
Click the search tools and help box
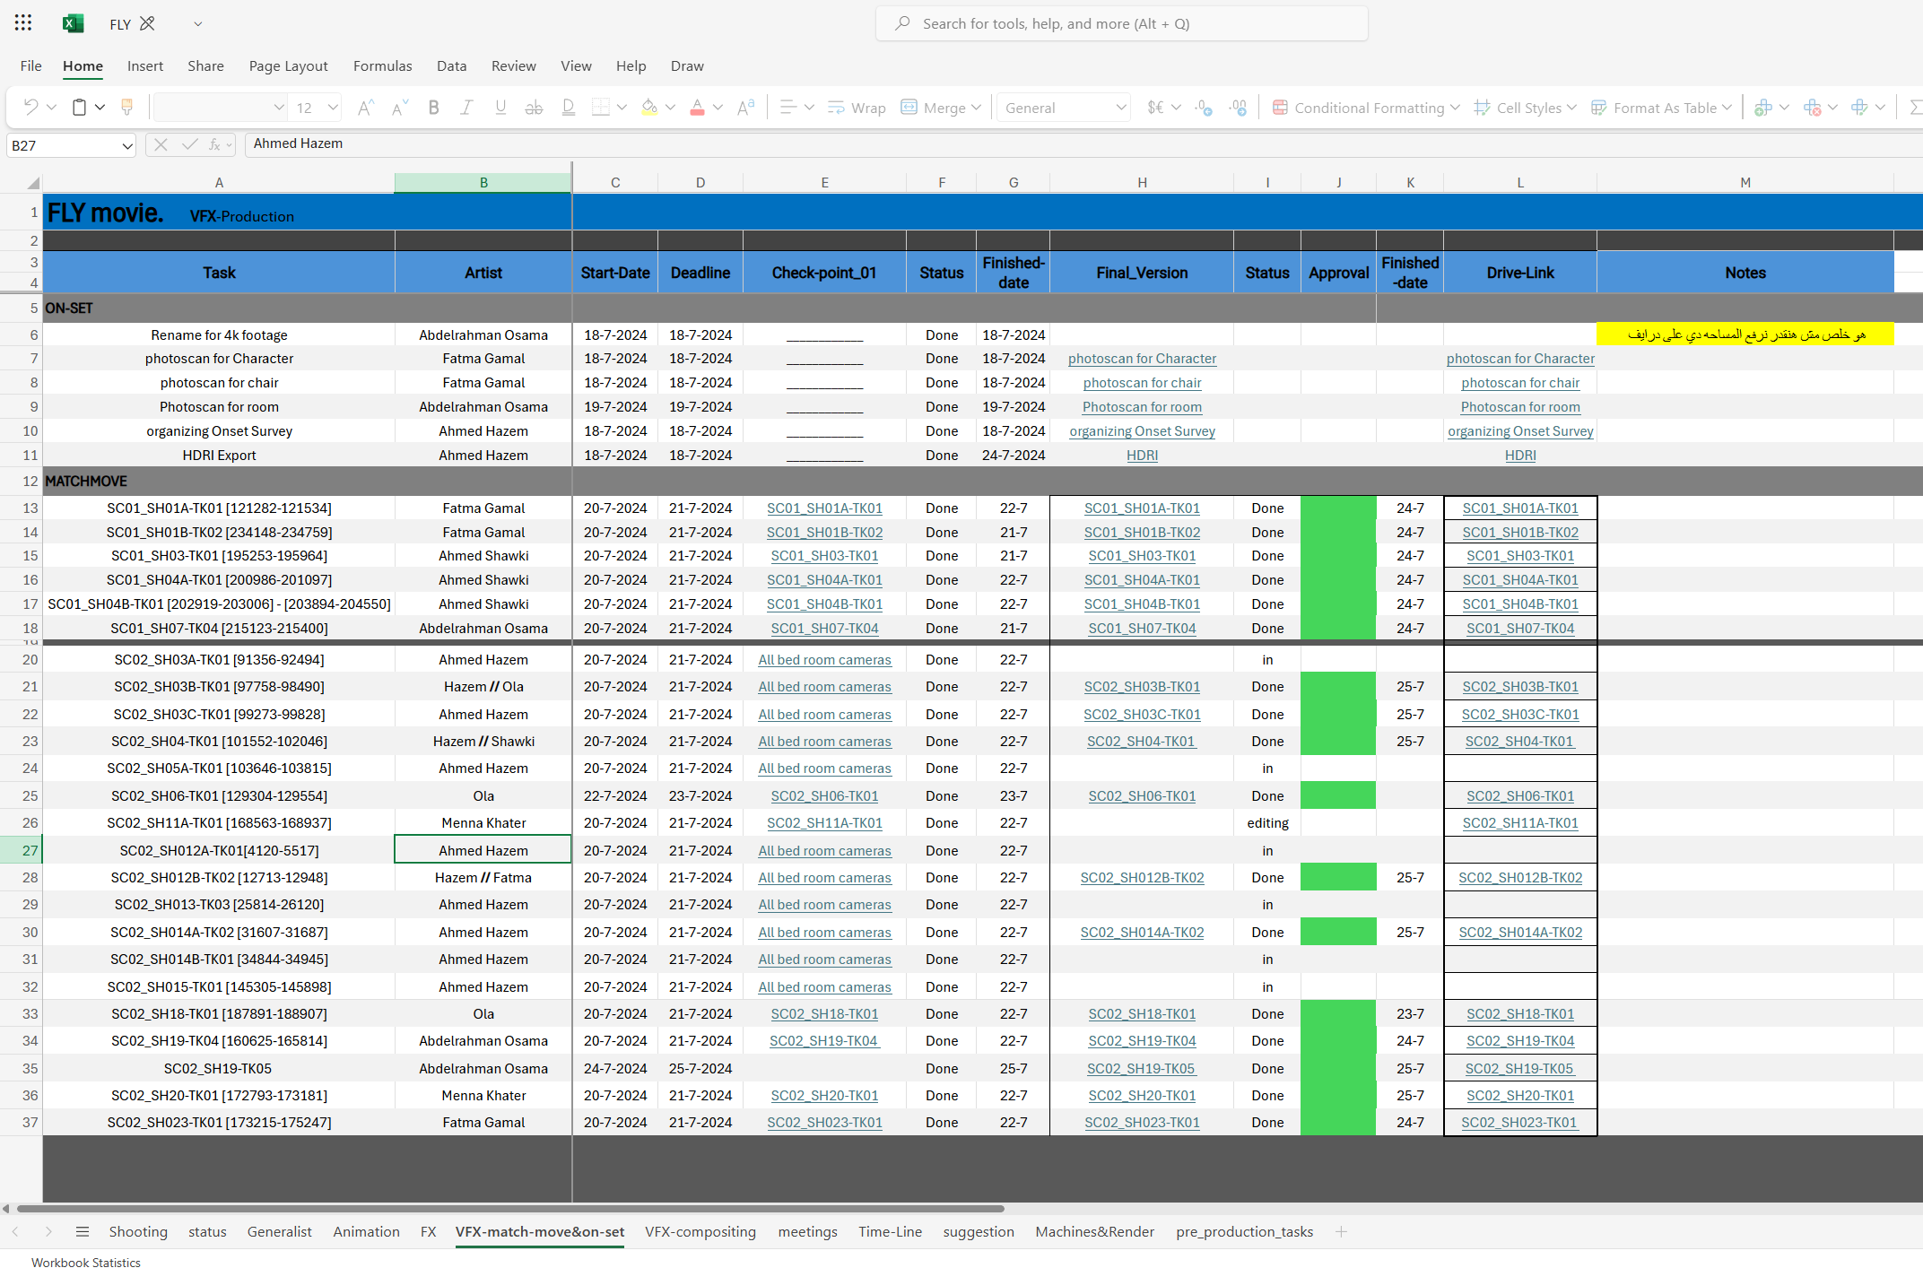(x=1121, y=23)
